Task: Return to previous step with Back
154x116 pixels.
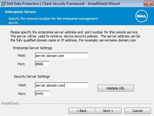Action: coord(81,111)
